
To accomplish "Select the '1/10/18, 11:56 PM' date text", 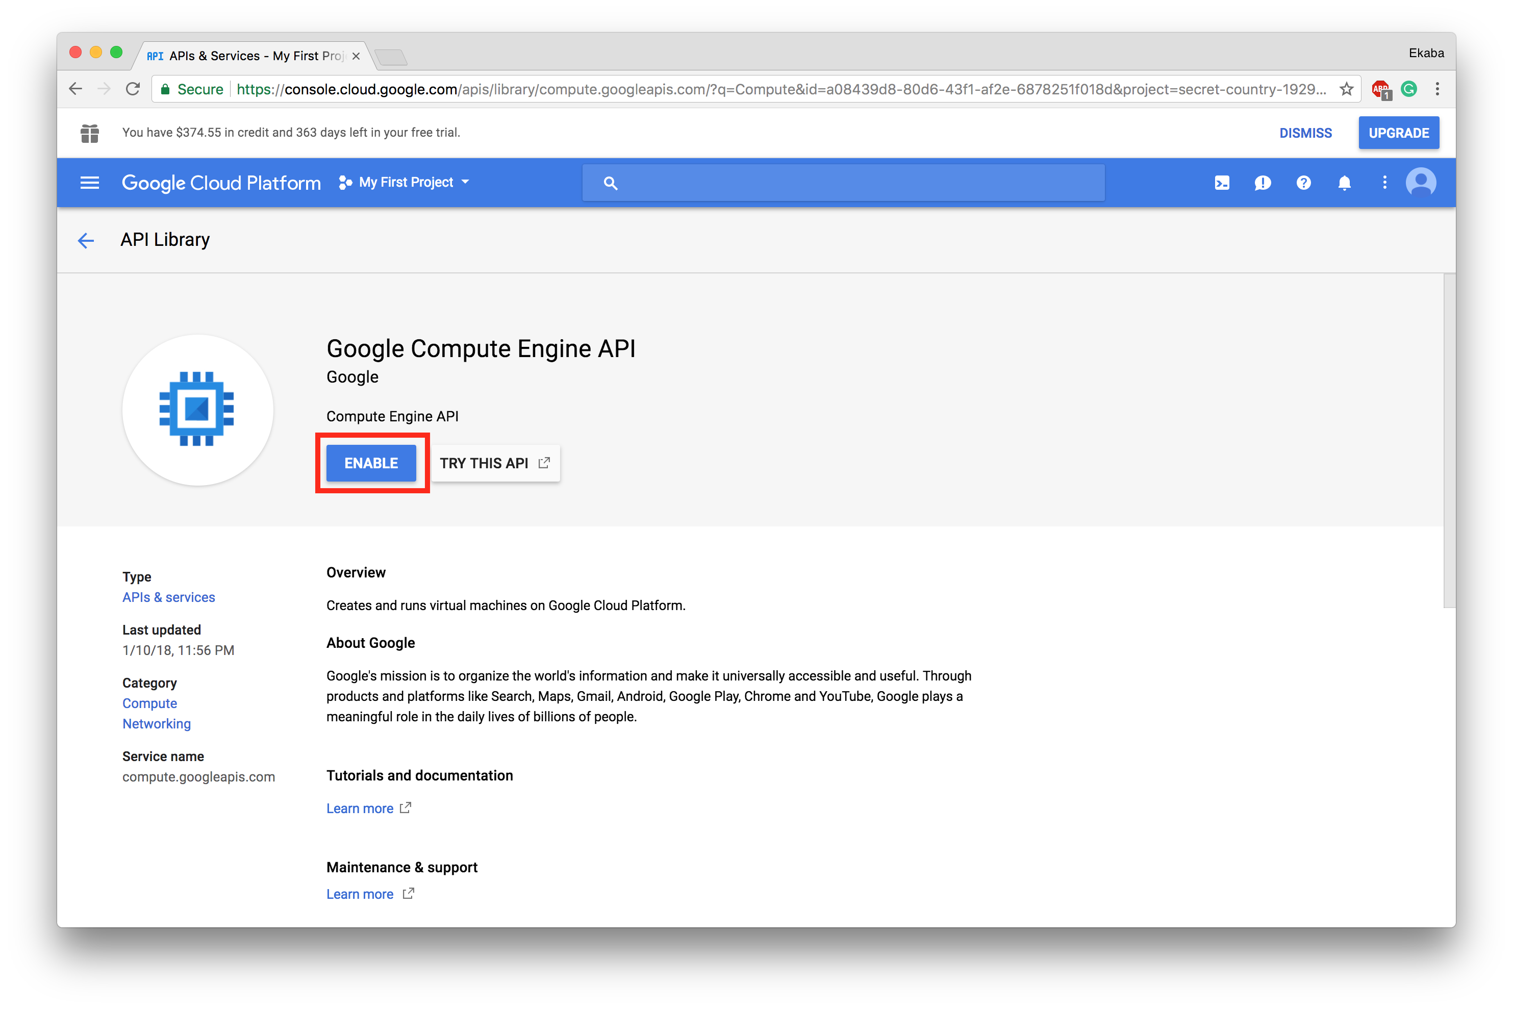I will pos(178,650).
